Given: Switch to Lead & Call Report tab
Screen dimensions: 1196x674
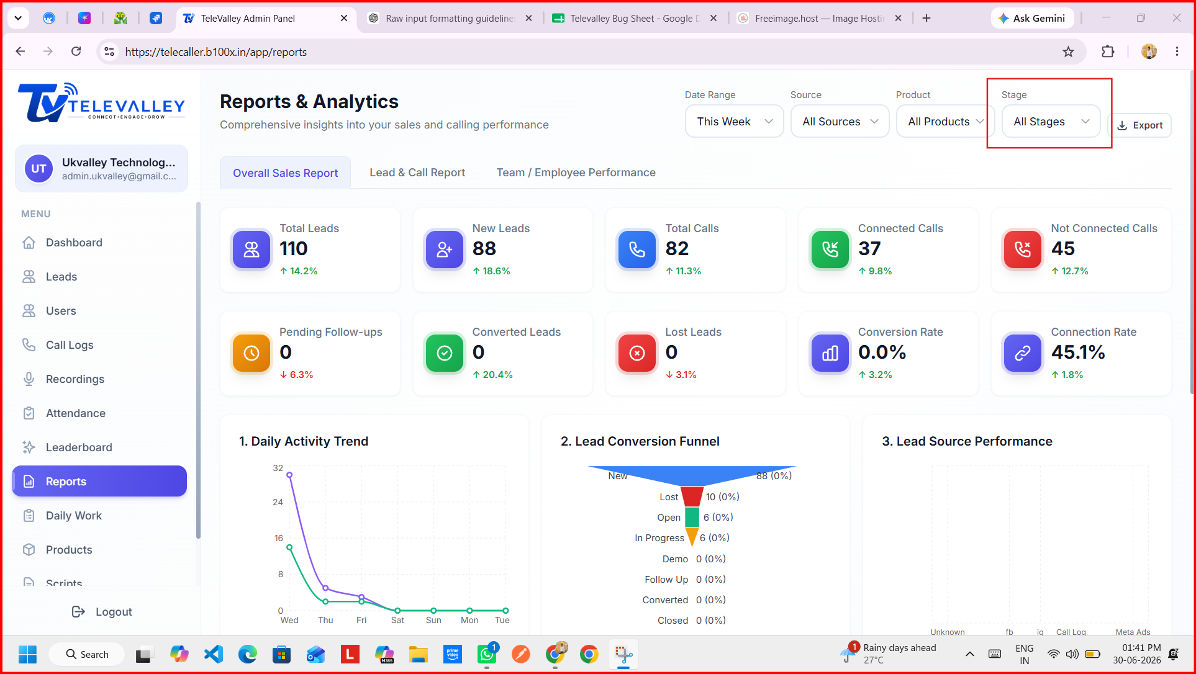Looking at the screenshot, I should pyautogui.click(x=417, y=173).
